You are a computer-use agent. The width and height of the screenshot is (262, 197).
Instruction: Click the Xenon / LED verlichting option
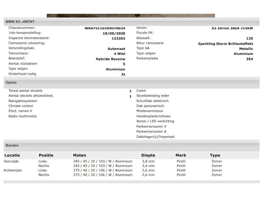pyautogui.click(x=155, y=121)
